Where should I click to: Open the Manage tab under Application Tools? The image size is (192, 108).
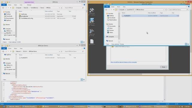[29, 5]
